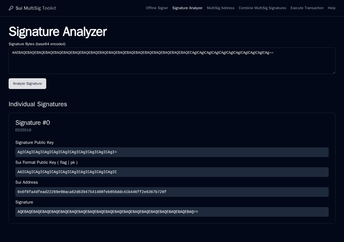Image resolution: width=344 pixels, height=242 pixels.
Task: Open the Help page
Action: coord(332,8)
